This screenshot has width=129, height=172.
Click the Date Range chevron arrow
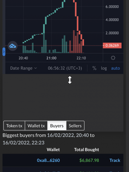(x=35, y=68)
